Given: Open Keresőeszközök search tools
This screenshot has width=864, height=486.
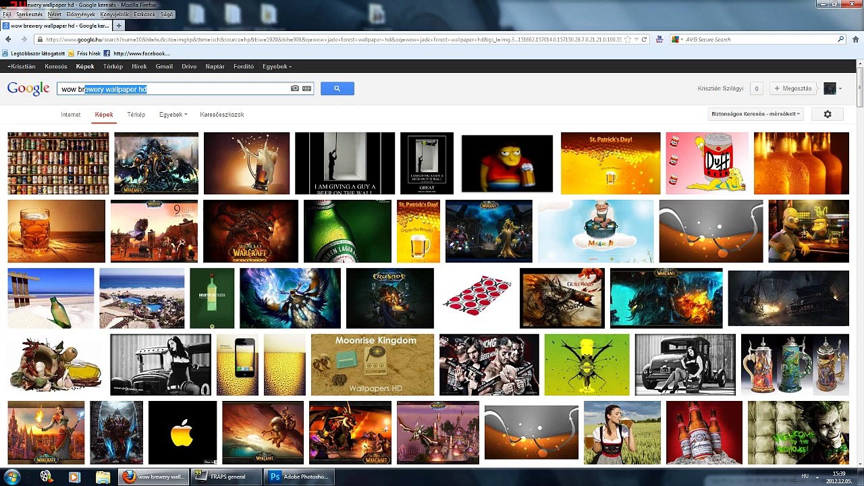Looking at the screenshot, I should coord(222,115).
